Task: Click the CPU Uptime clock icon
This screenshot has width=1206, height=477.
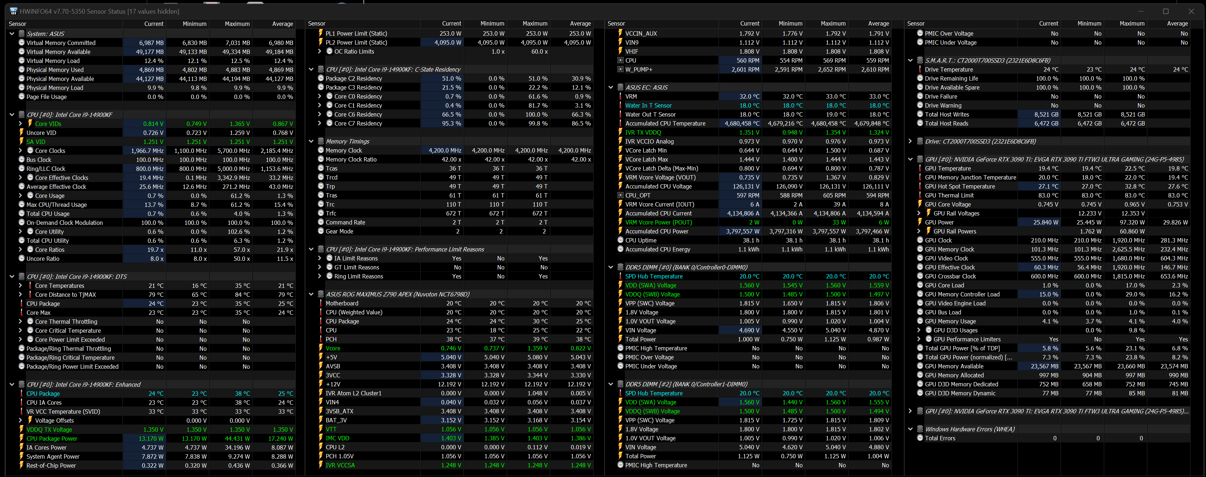Action: (x=620, y=240)
